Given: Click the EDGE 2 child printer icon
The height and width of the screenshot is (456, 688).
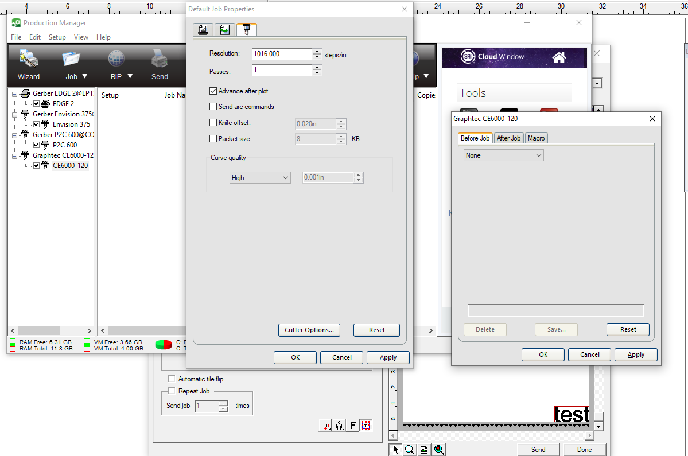Looking at the screenshot, I should tap(45, 104).
